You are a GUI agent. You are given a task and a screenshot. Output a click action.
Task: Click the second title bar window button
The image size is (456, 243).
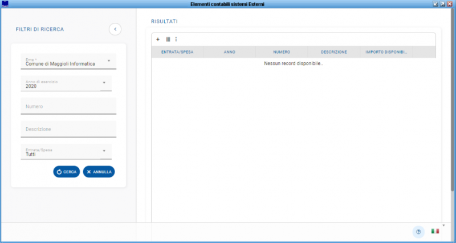click(443, 4)
